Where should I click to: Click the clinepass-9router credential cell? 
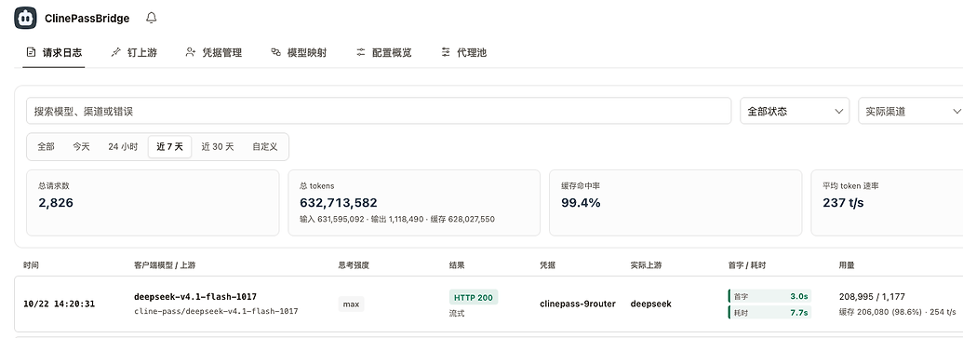pyautogui.click(x=577, y=304)
